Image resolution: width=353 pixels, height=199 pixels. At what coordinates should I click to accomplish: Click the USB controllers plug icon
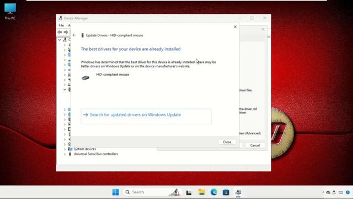(70, 154)
